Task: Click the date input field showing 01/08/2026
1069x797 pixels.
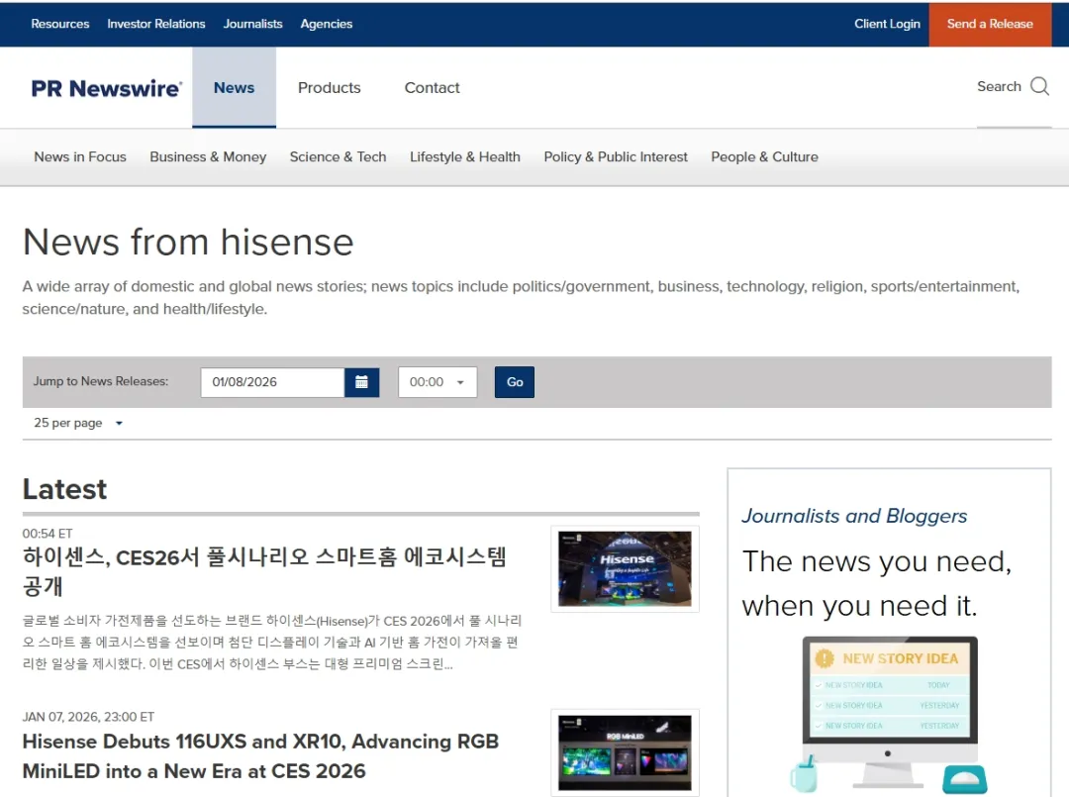Action: click(272, 382)
